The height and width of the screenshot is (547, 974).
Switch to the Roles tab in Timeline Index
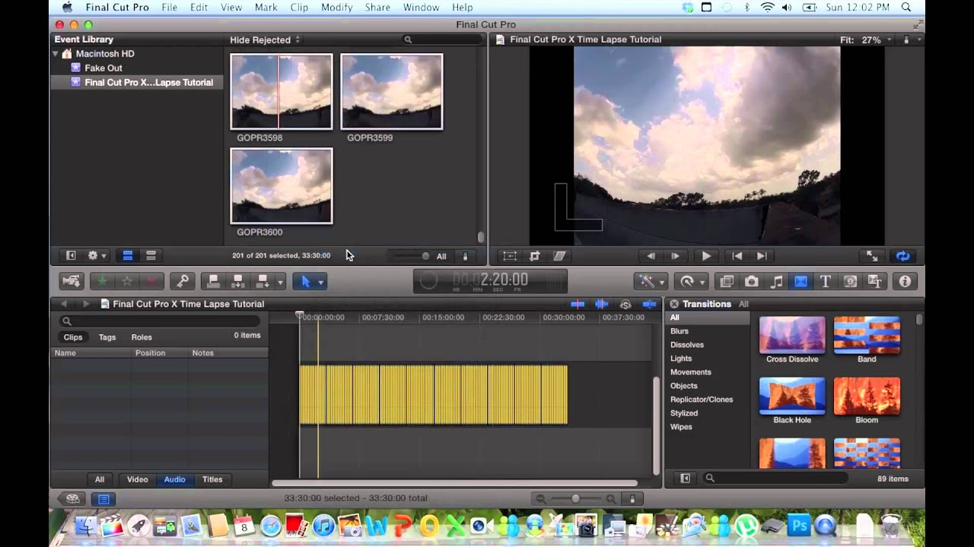click(x=142, y=337)
